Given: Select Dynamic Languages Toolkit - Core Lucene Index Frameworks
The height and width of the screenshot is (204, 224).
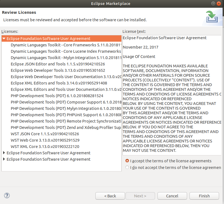Looking at the screenshot, I should coord(66,51).
